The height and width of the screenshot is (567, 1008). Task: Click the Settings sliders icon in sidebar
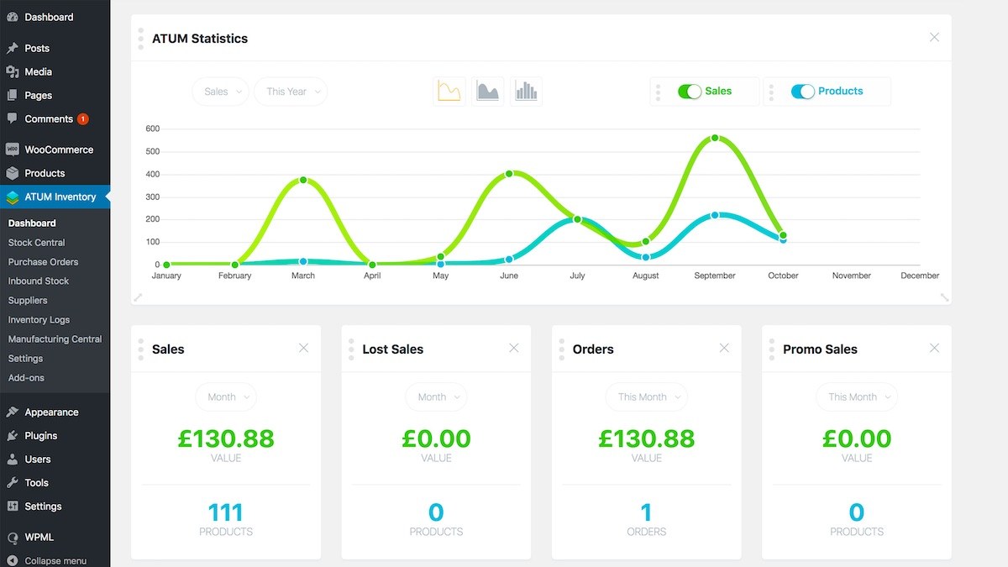click(12, 507)
